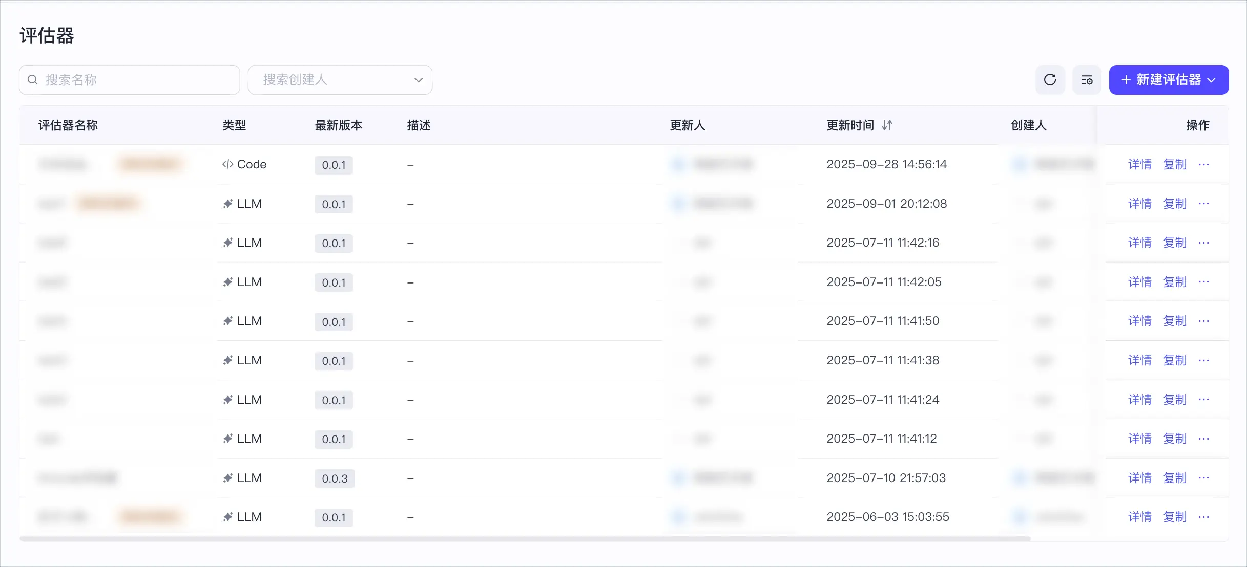Click the 操作 column header
Screen dimensions: 1247x567
pos(1198,125)
